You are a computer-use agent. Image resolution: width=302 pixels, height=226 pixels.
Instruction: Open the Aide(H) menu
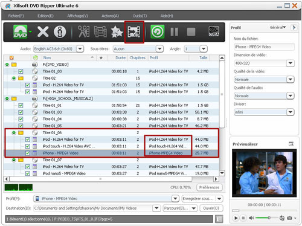tap(167, 16)
